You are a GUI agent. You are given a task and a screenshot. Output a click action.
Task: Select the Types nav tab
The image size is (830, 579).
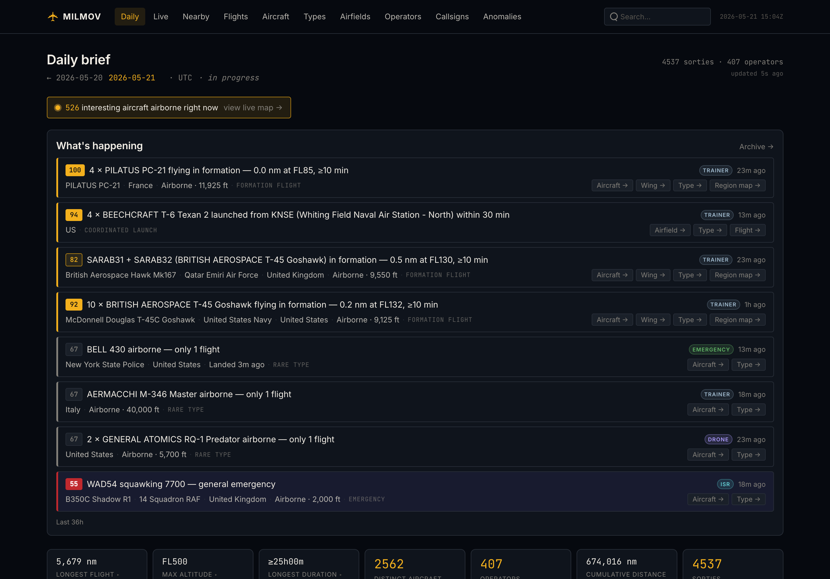(x=315, y=17)
